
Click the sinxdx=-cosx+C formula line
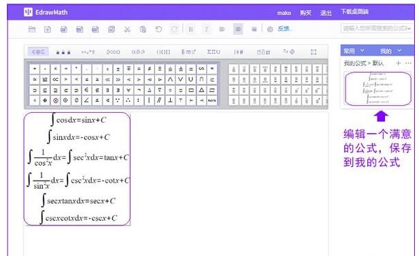pos(78,136)
